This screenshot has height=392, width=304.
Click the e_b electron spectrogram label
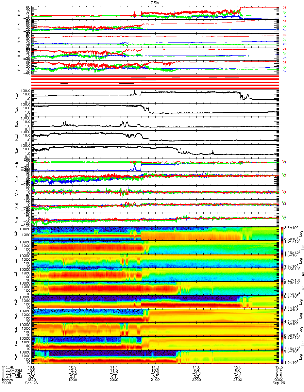tap(14, 302)
